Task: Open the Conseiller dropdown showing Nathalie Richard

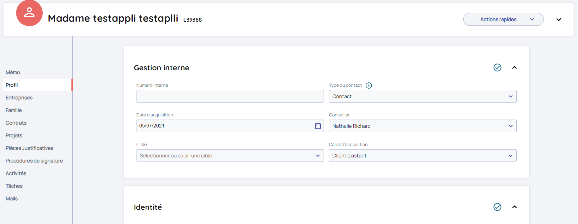Action: tap(422, 126)
